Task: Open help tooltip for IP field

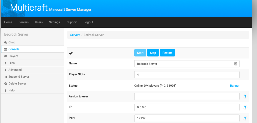Action: click(245, 107)
